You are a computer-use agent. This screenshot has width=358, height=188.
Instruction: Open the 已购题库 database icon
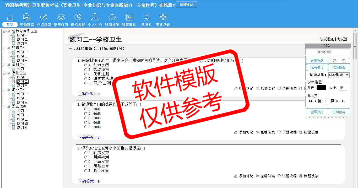pos(27,18)
